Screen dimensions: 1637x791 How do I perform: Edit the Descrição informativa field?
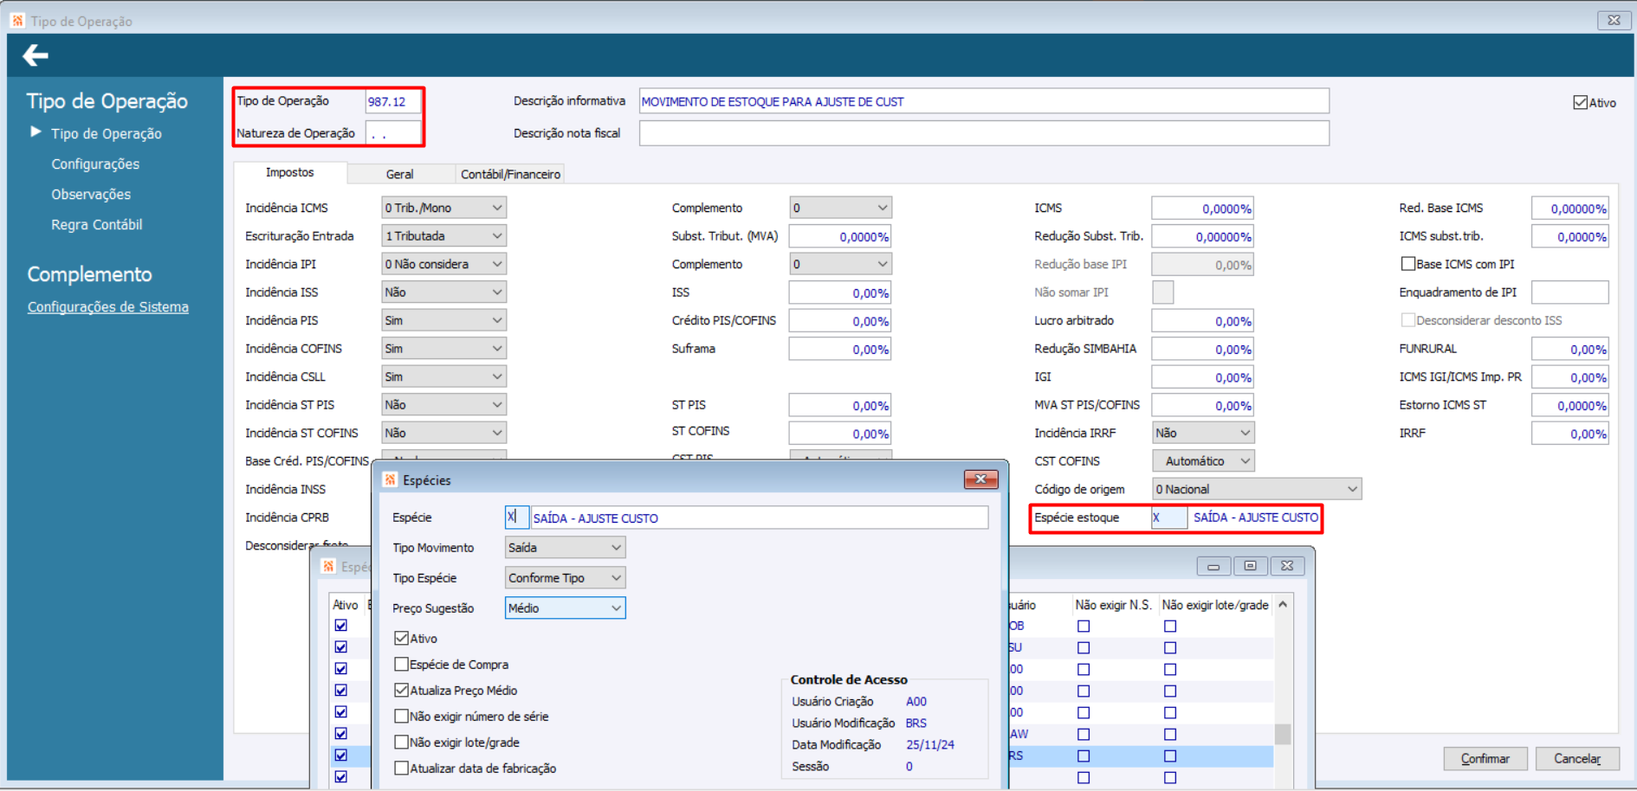coord(984,101)
